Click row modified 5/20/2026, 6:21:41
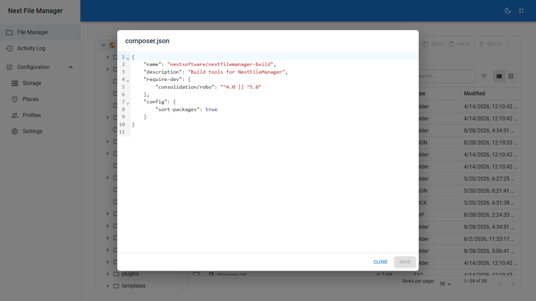 [490, 191]
